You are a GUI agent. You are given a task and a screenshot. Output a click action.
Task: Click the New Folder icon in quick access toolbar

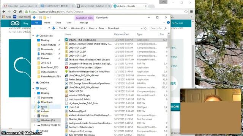(x=45, y=18)
